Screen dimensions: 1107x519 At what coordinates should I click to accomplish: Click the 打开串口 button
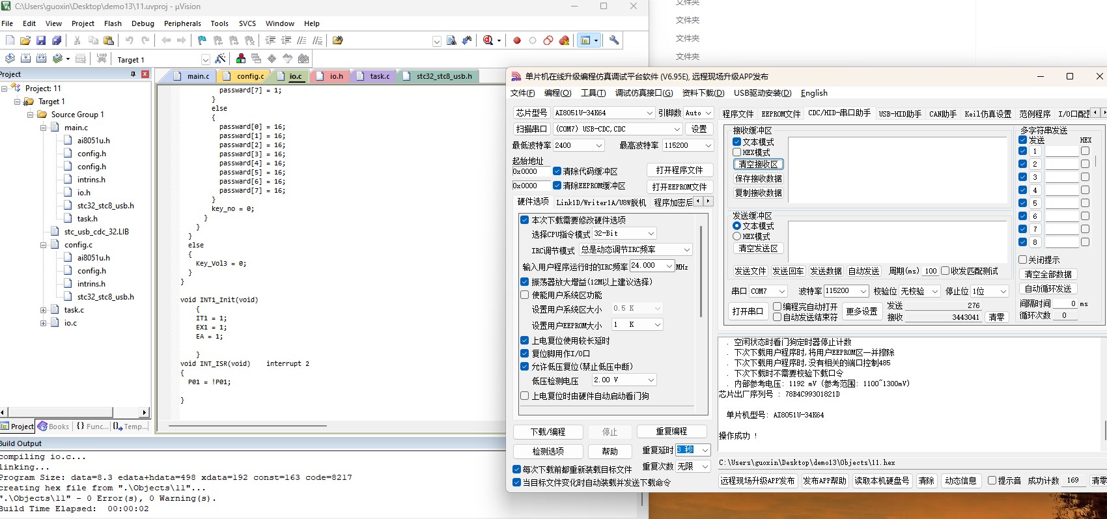[748, 311]
